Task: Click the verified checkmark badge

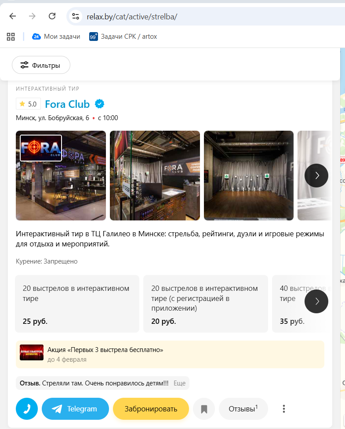Action: click(99, 104)
